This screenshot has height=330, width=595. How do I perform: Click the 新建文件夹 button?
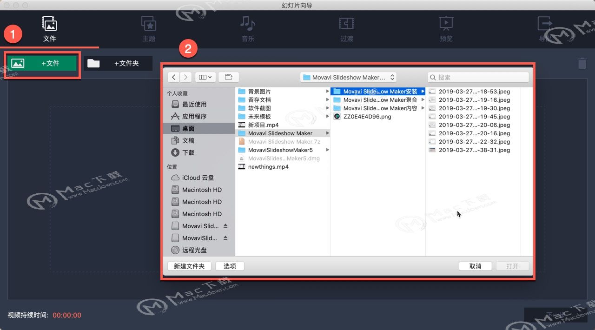(x=189, y=266)
